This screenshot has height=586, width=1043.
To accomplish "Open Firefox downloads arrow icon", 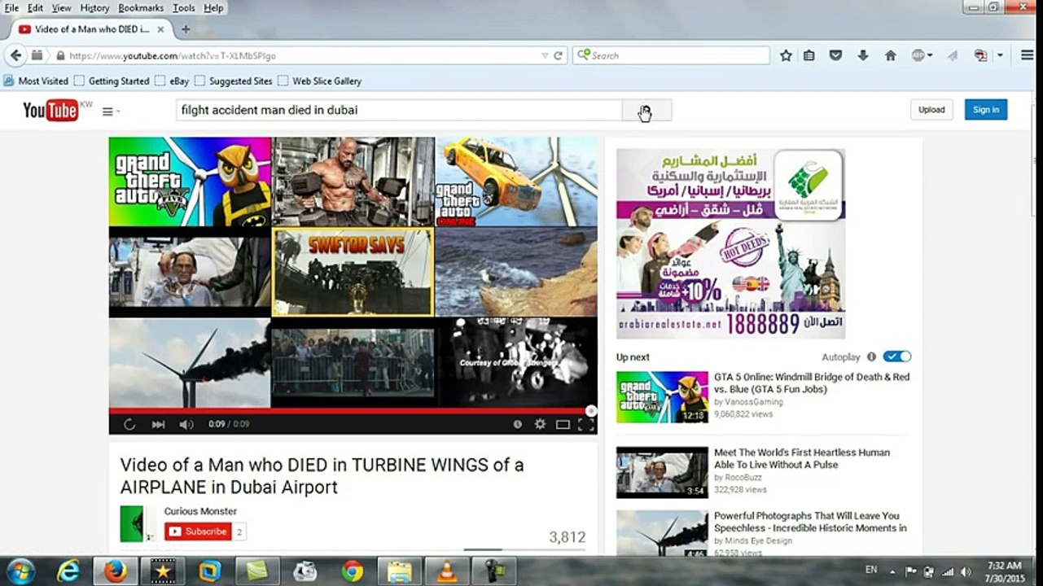I will (863, 55).
